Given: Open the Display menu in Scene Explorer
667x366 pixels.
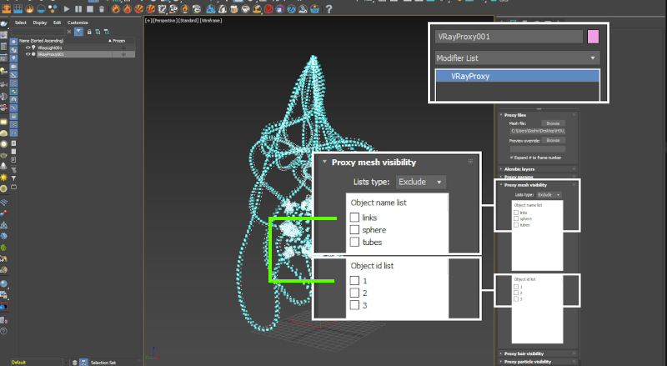Looking at the screenshot, I should click(39, 23).
